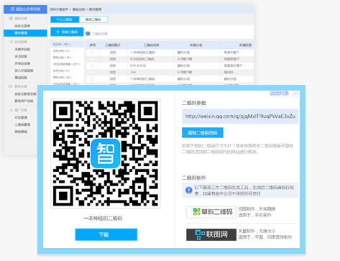Open the 草料二维码 generator logo
Image resolution: width=340 pixels, height=261 pixels.
click(211, 212)
